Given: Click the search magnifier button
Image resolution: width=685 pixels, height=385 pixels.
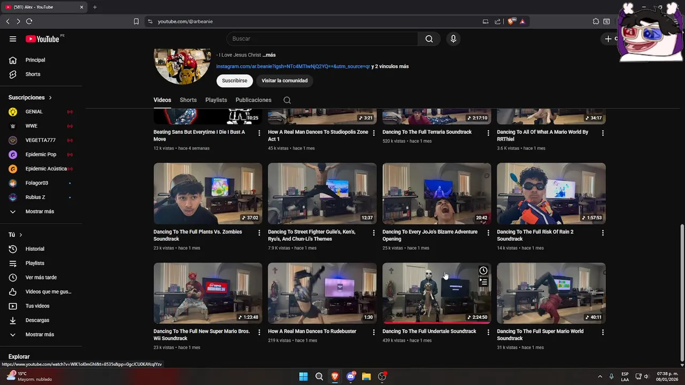Looking at the screenshot, I should (429, 38).
